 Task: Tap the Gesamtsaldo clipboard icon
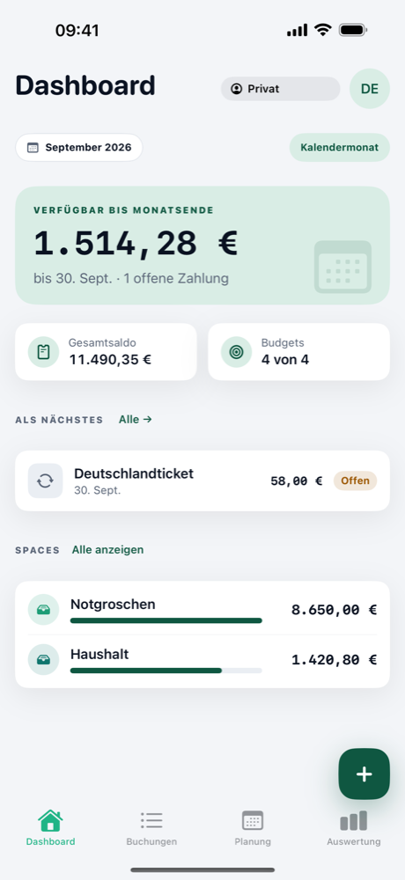pyautogui.click(x=43, y=352)
